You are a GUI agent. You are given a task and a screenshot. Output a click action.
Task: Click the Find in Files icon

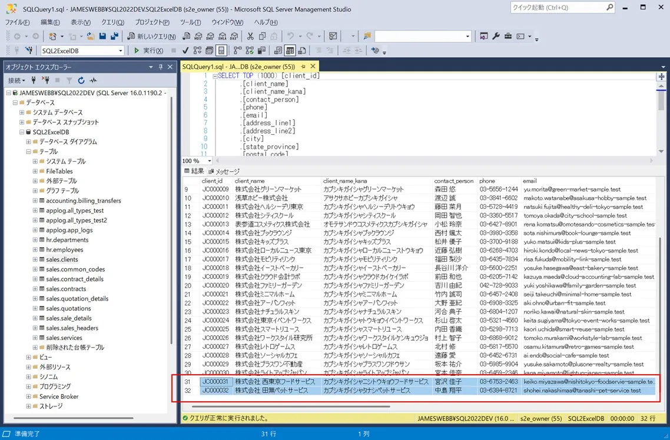[x=367, y=36]
